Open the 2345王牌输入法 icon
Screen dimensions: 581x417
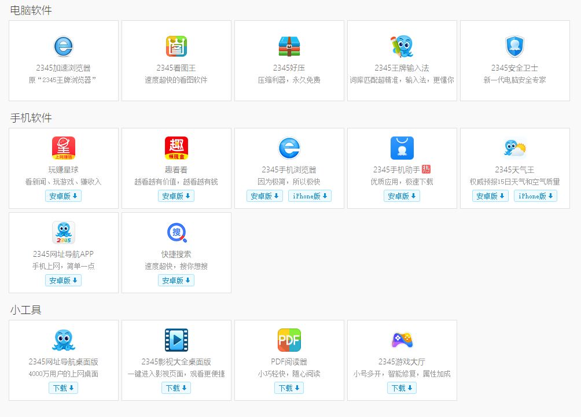402,46
